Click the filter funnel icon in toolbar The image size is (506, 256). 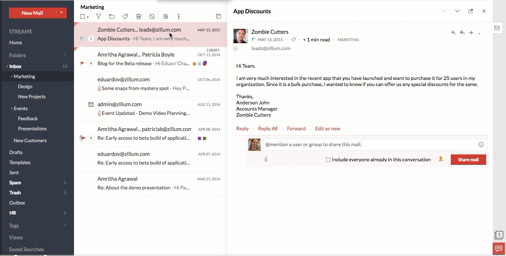coord(98,17)
